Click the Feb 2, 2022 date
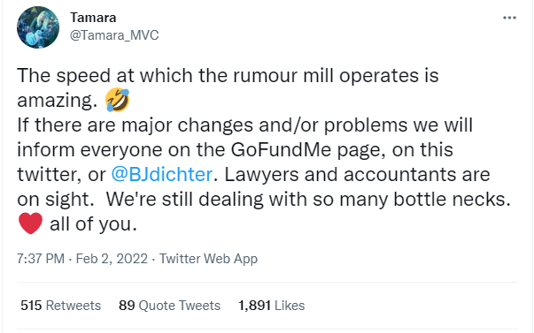Screen dimensions: 534x333 tap(112, 259)
